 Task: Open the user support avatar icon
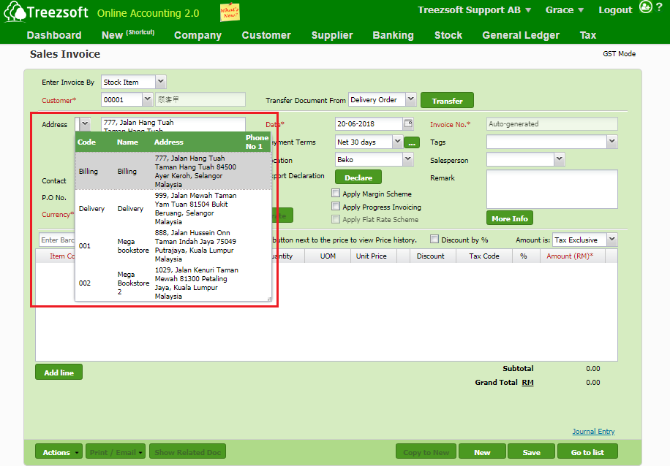[646, 7]
